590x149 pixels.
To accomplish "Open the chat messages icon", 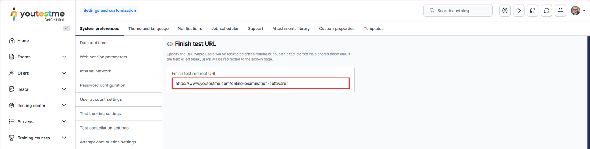I will [x=546, y=11].
